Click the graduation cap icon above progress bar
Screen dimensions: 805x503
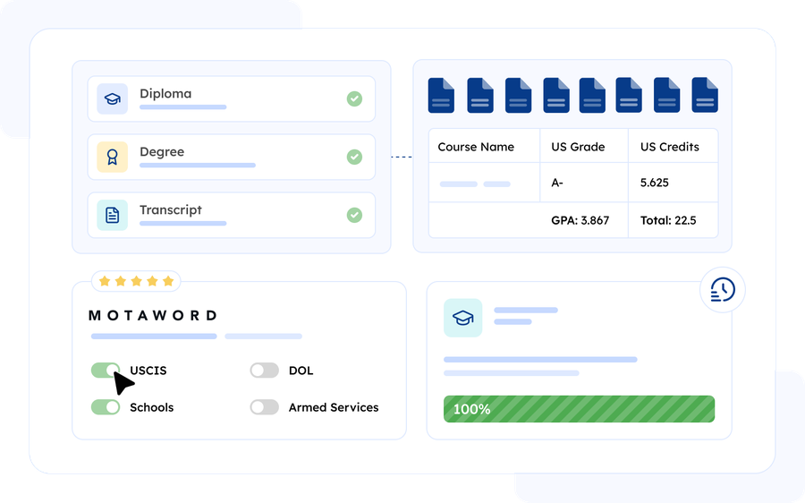pyautogui.click(x=462, y=318)
